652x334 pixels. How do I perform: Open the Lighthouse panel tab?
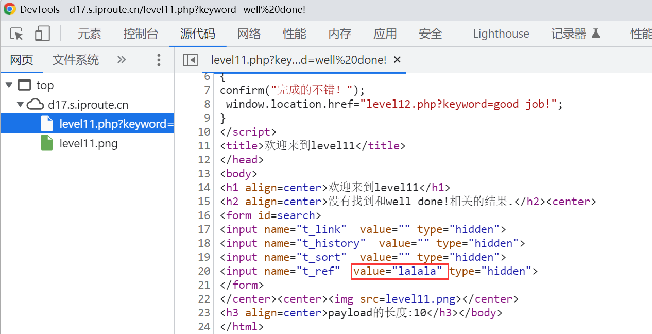point(501,34)
